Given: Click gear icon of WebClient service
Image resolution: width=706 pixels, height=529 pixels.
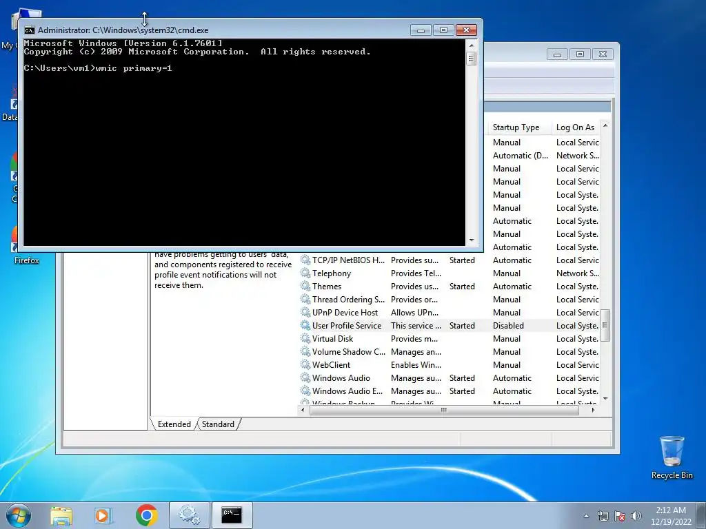Looking at the screenshot, I should pos(305,364).
